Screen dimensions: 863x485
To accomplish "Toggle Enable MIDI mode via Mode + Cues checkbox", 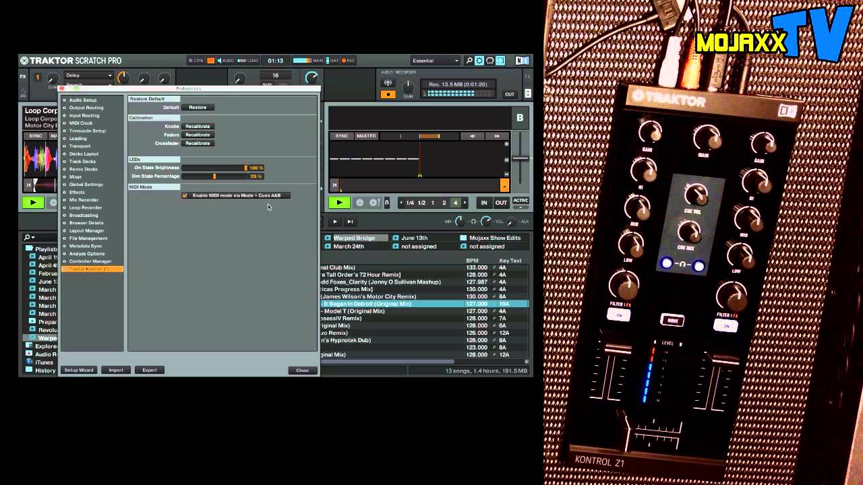I will point(185,195).
